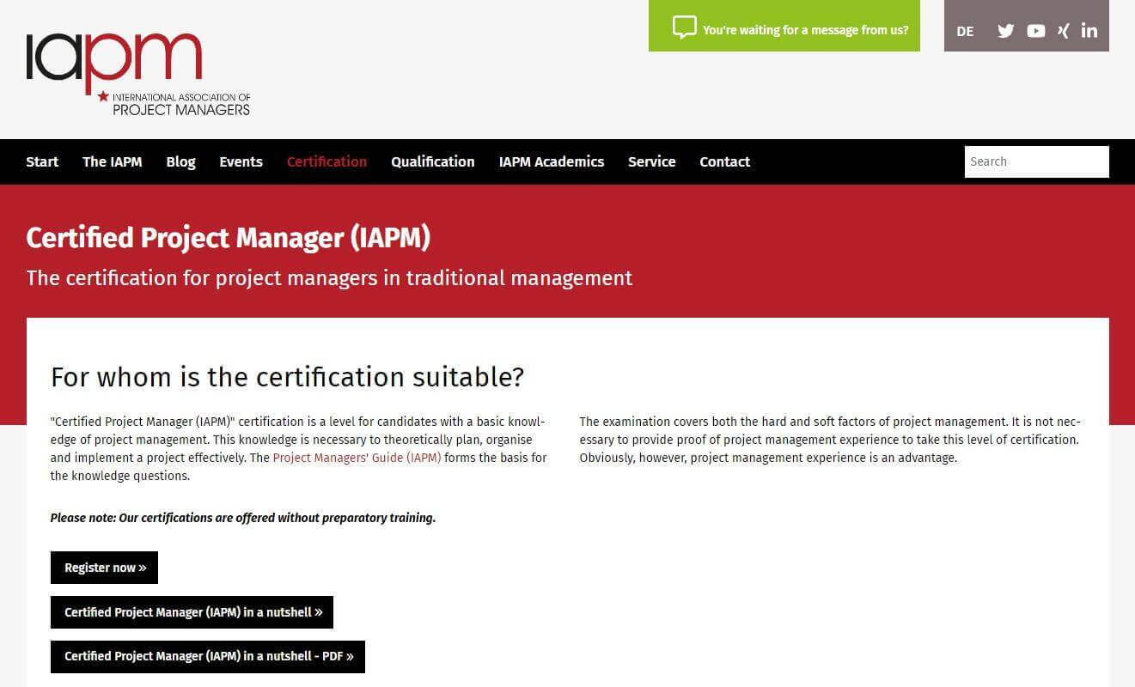Open the Contact menu item
This screenshot has width=1135, height=687.
point(724,161)
